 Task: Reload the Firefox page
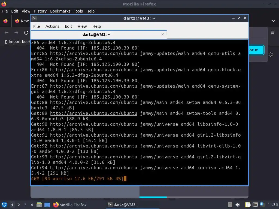(x=26, y=33)
